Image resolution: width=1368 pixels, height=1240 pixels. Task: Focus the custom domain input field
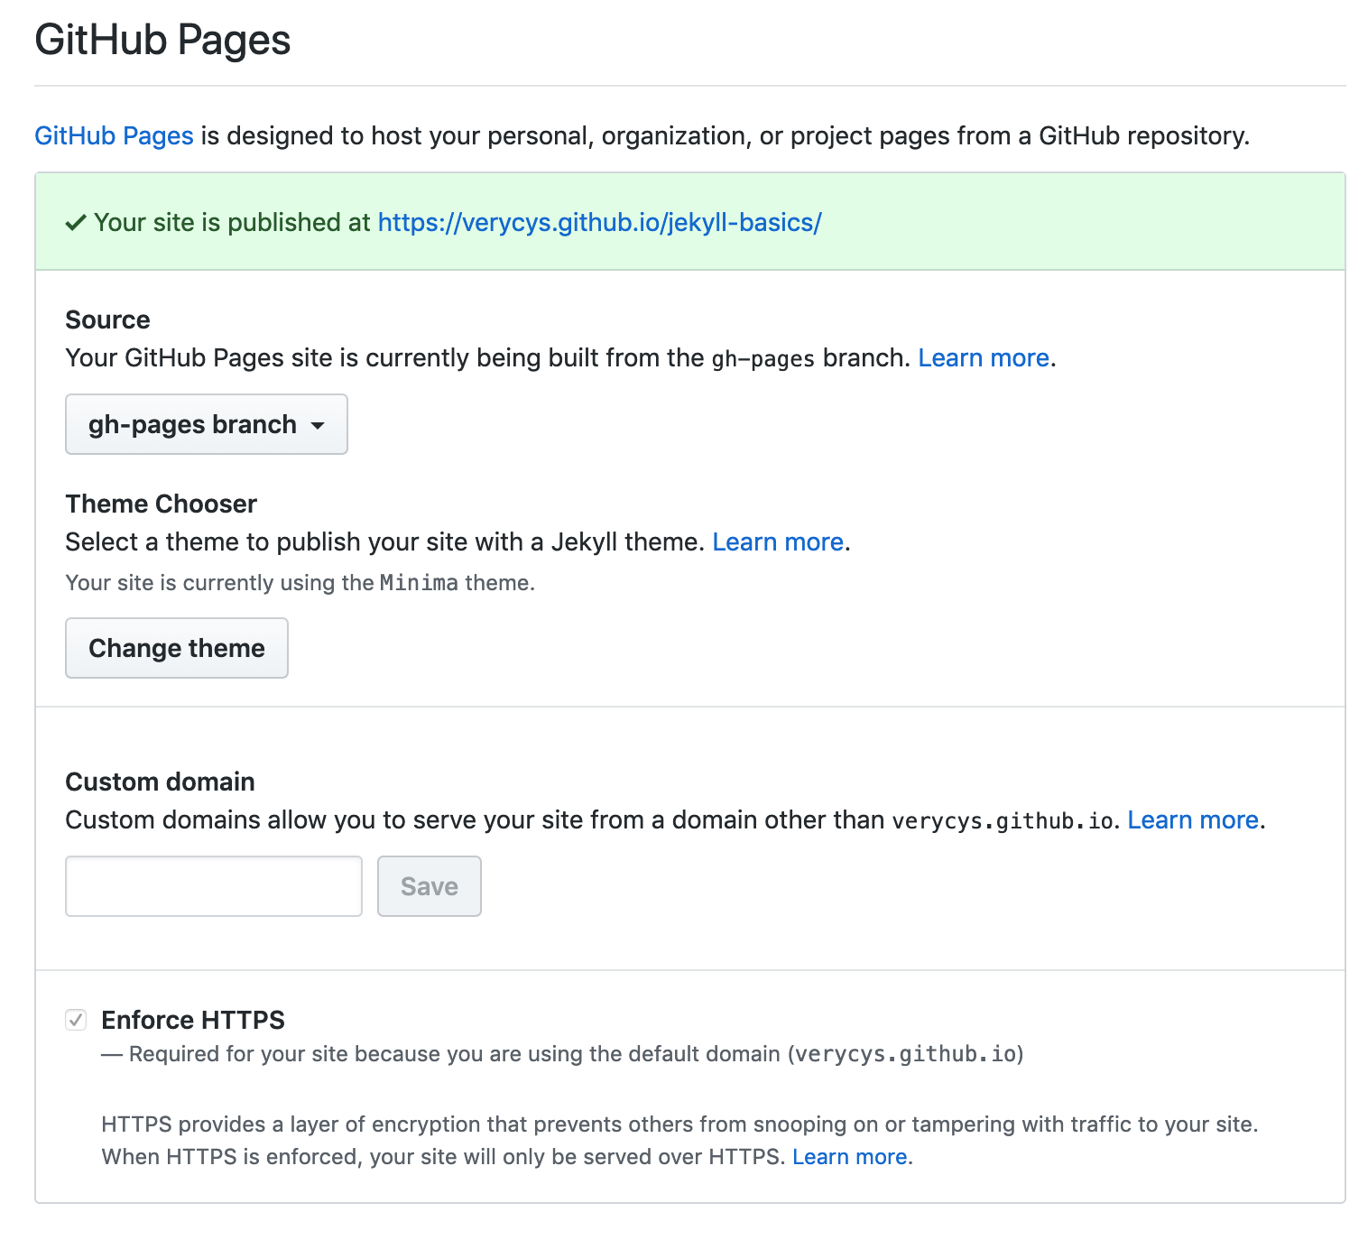pos(214,886)
